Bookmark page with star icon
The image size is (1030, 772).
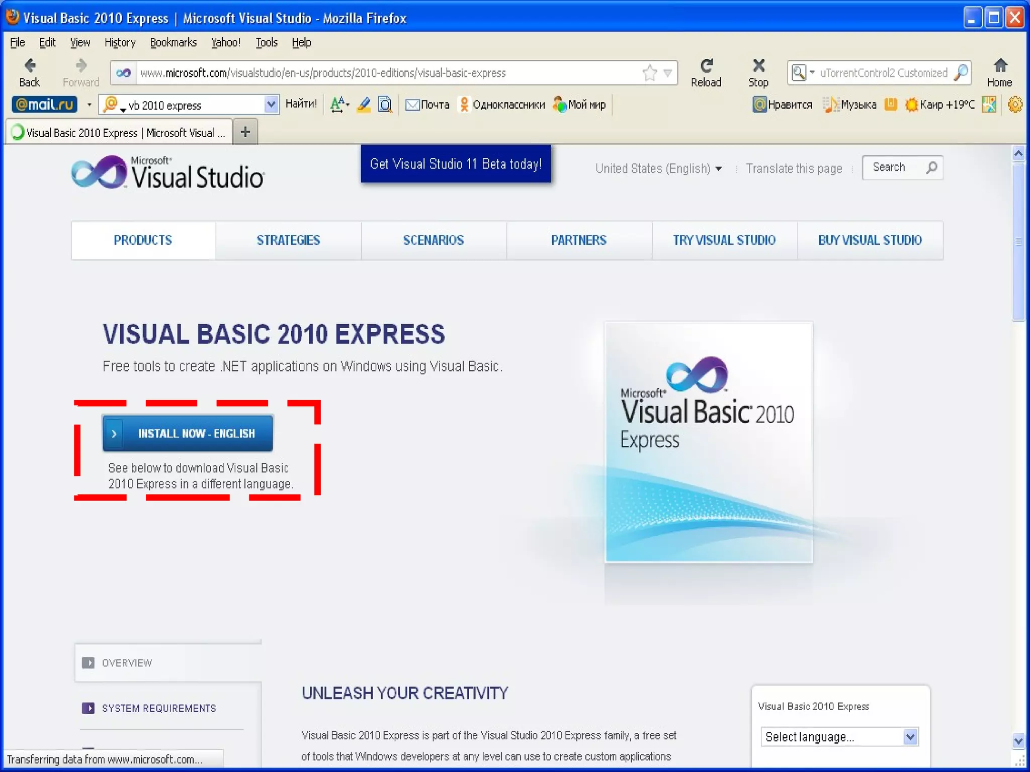650,73
